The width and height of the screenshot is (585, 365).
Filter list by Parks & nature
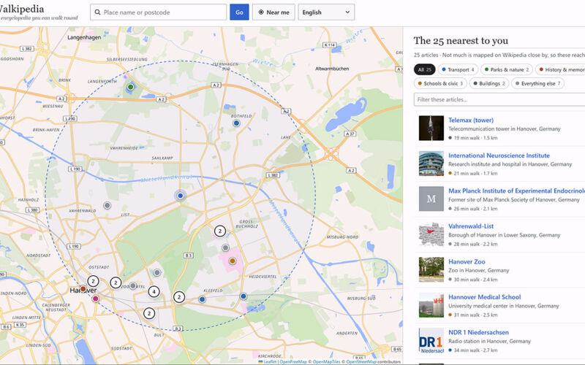pyautogui.click(x=507, y=69)
